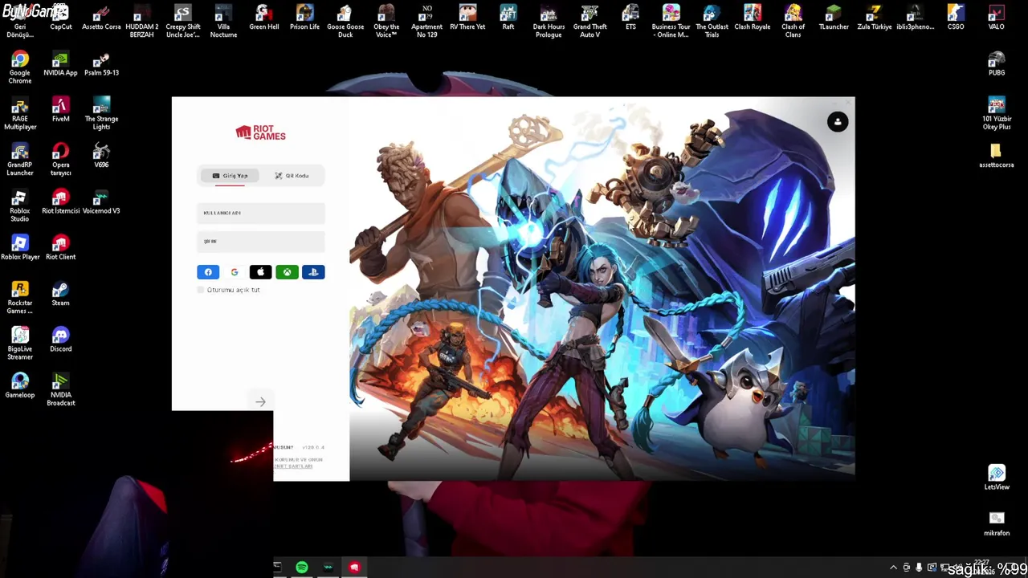Open VALO shortcut icon
The image size is (1028, 578).
click(x=996, y=18)
